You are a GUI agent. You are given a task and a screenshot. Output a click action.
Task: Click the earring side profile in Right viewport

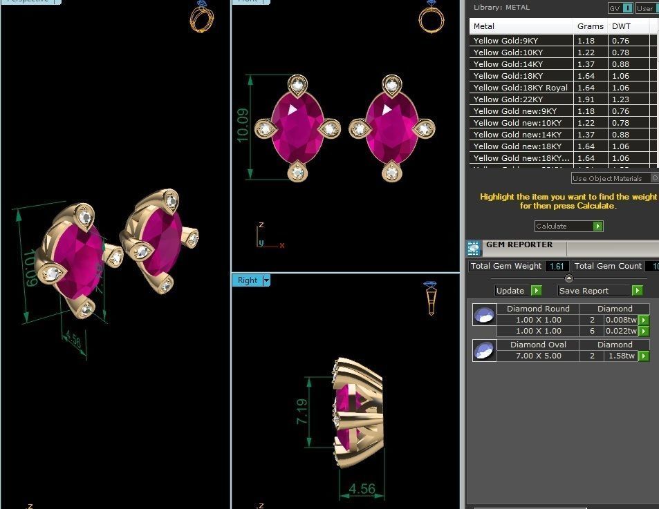(358, 412)
